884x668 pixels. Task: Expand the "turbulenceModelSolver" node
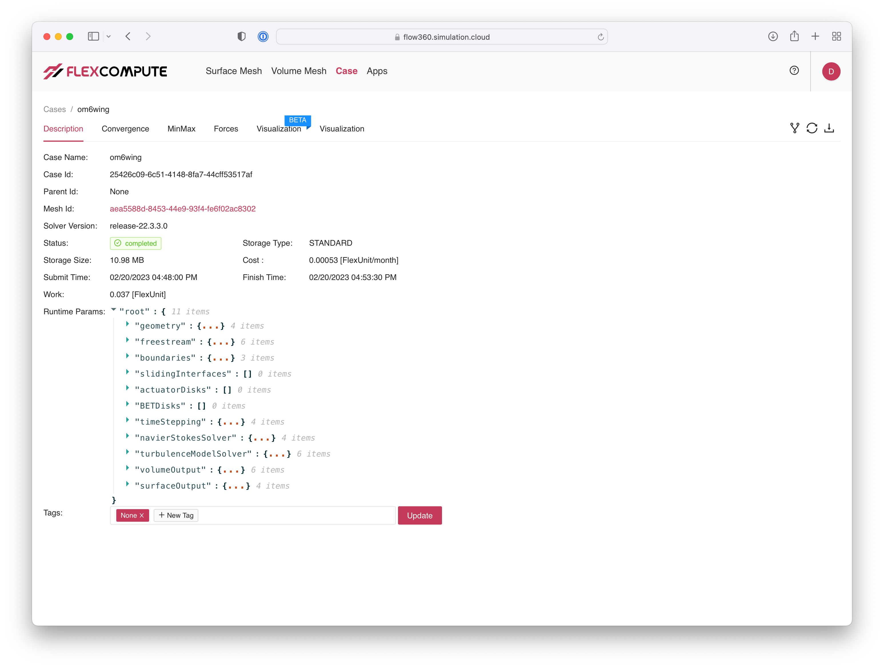click(127, 452)
